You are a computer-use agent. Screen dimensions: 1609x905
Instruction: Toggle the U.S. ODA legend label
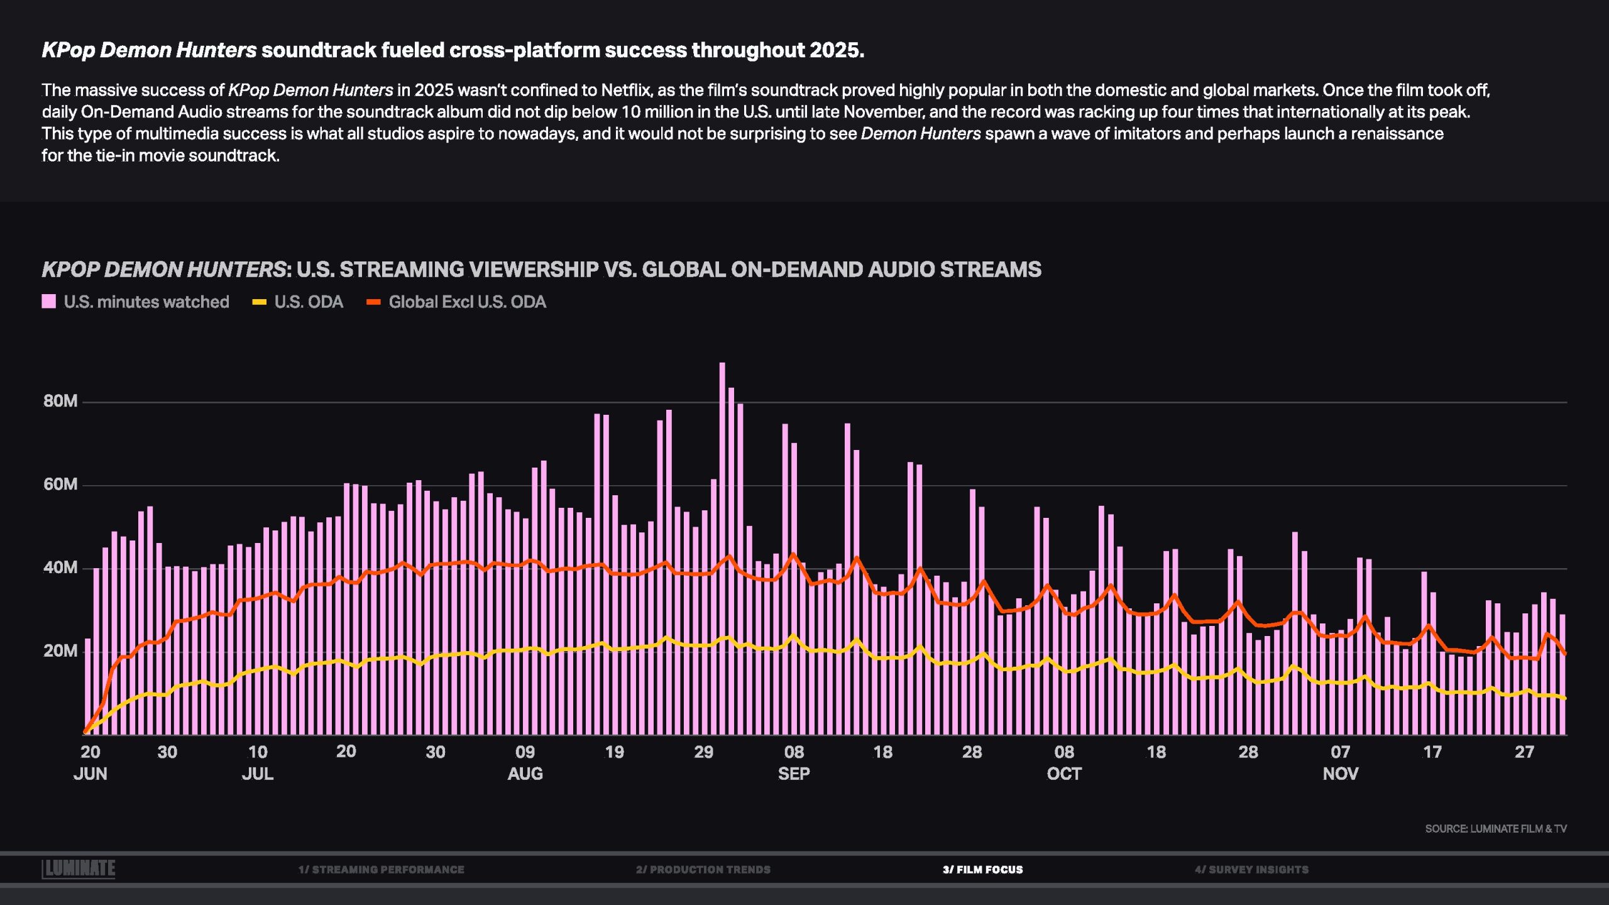point(309,302)
